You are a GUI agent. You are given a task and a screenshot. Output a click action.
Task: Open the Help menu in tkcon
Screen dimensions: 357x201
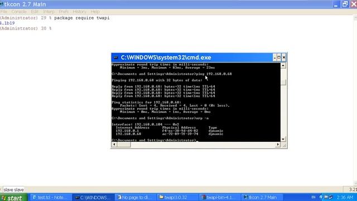[x=95, y=12]
